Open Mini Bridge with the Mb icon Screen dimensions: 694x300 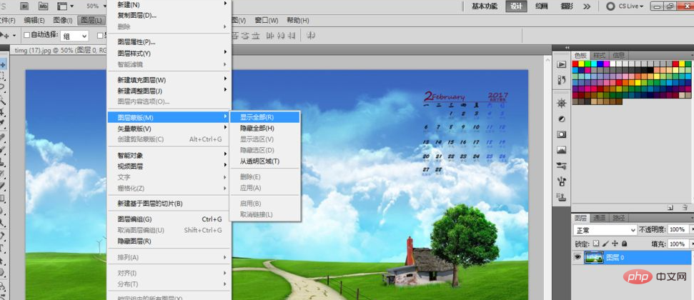click(x=43, y=6)
